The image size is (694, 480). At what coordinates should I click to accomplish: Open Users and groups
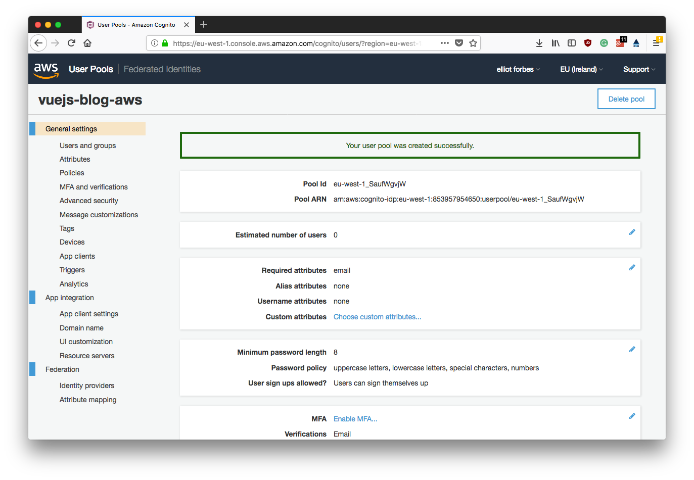[87, 146]
